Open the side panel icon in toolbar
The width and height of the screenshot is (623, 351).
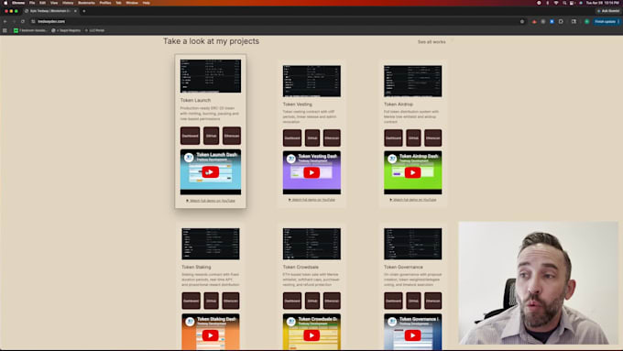[x=574, y=21]
